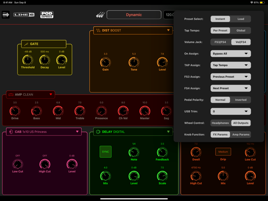Adjust the amp Sag knob
The width and height of the screenshot is (268, 201).
pyautogui.click(x=167, y=111)
